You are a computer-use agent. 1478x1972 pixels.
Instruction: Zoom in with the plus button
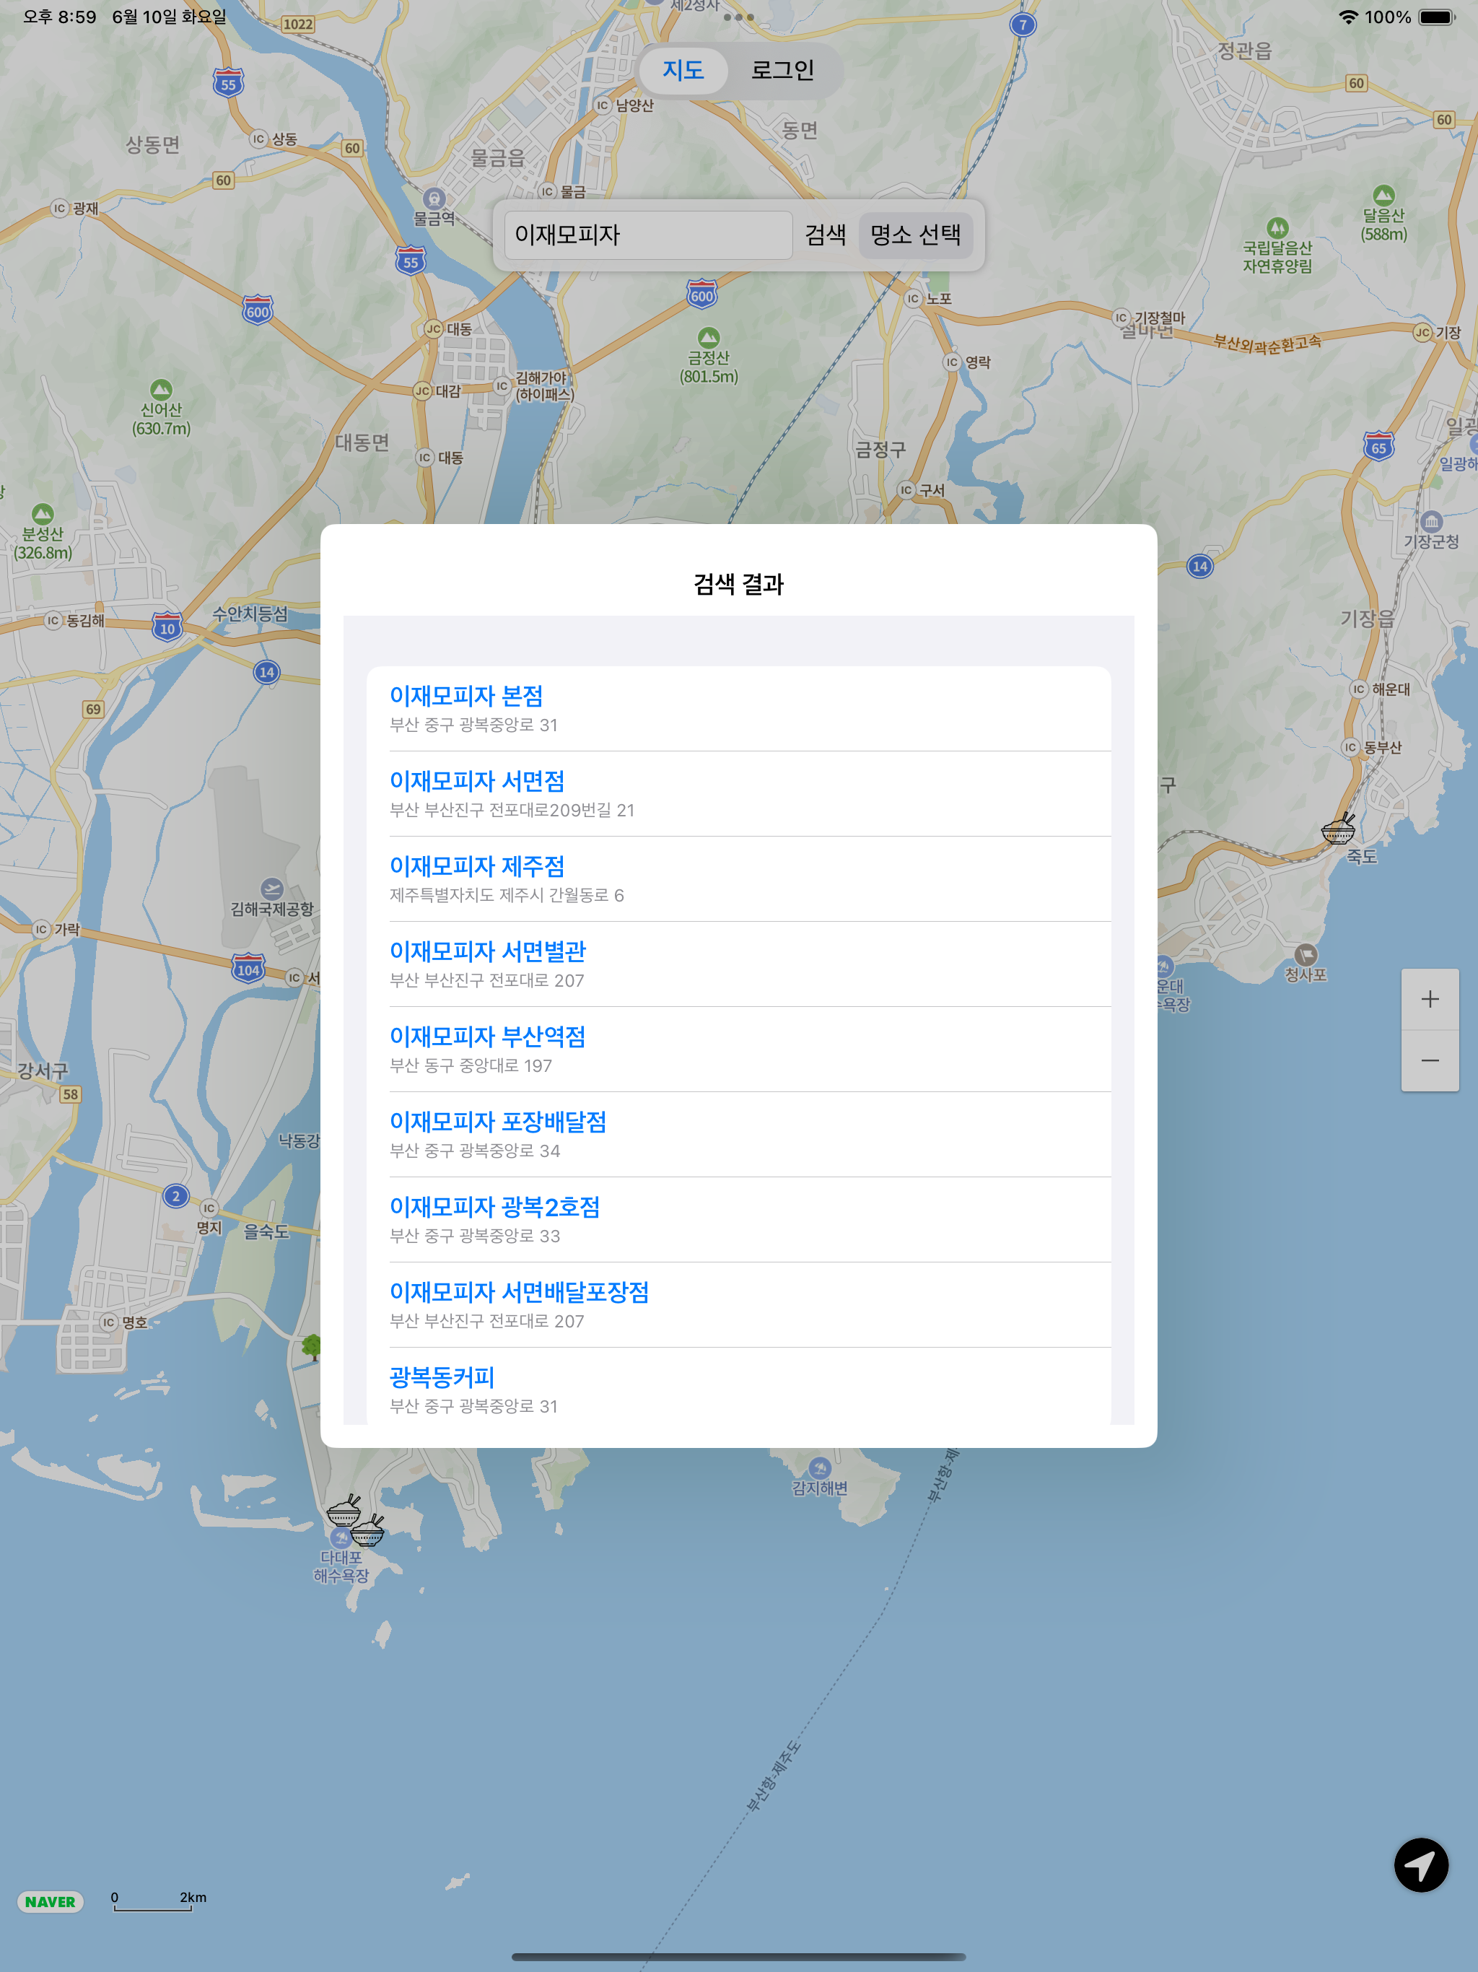(1430, 1000)
